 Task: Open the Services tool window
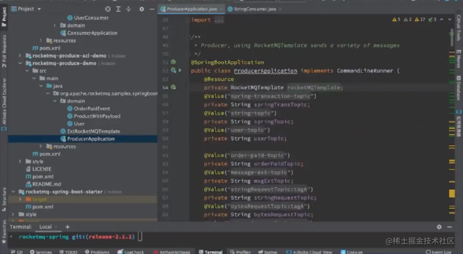coord(41,252)
